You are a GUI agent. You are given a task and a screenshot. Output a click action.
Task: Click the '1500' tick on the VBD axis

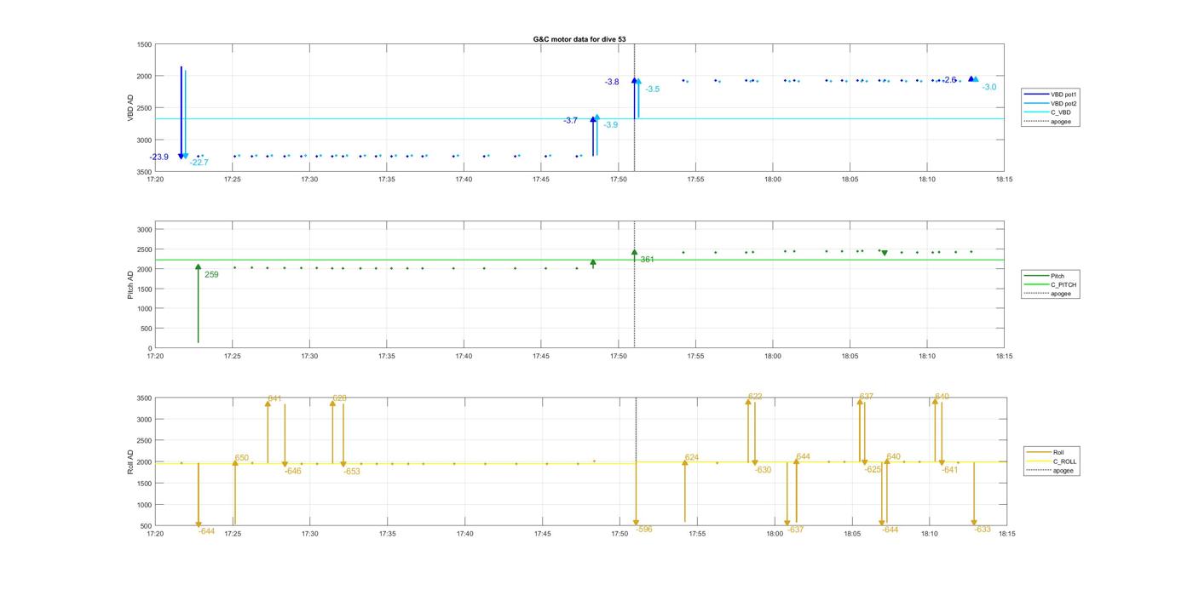tap(145, 44)
